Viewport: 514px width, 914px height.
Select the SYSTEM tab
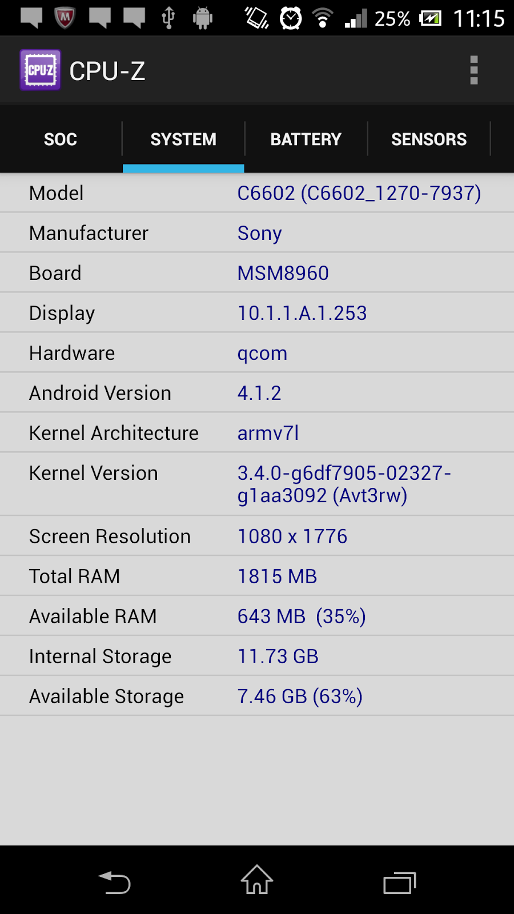[x=183, y=139]
